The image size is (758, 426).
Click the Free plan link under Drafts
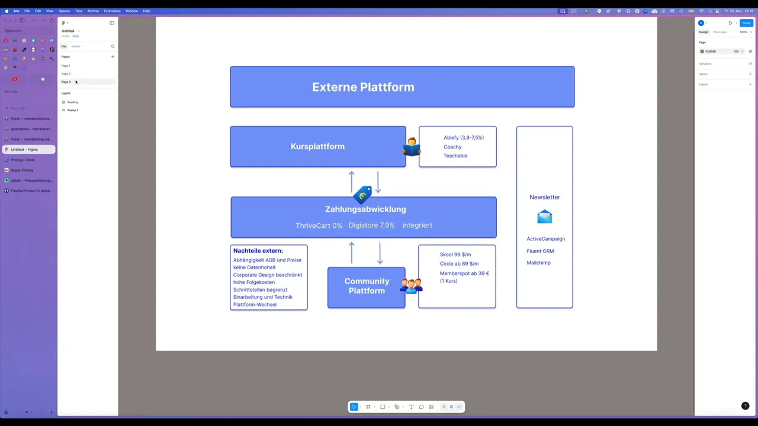pos(75,36)
